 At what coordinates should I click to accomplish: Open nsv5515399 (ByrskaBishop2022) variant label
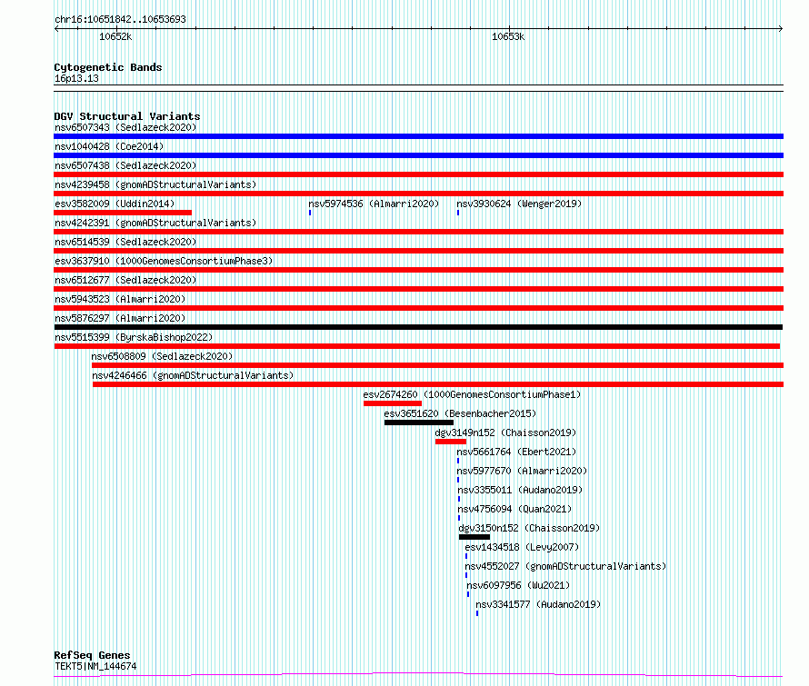[134, 337]
